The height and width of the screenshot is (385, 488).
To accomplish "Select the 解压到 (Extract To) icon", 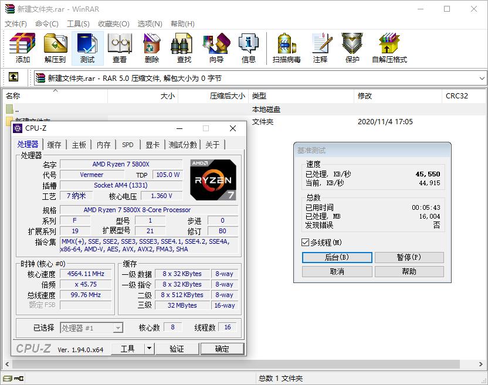I will pyautogui.click(x=56, y=47).
